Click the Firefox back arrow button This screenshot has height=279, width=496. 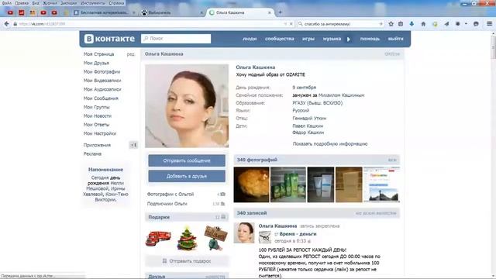click(7, 24)
